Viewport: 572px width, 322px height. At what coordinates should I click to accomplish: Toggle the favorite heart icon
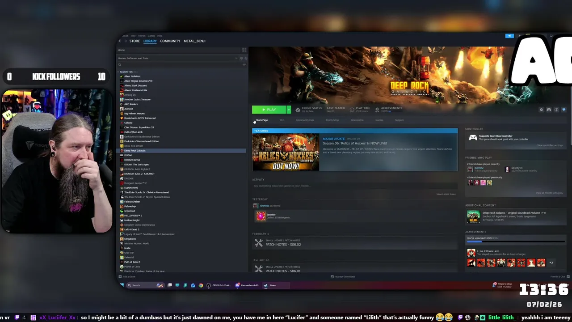564,110
